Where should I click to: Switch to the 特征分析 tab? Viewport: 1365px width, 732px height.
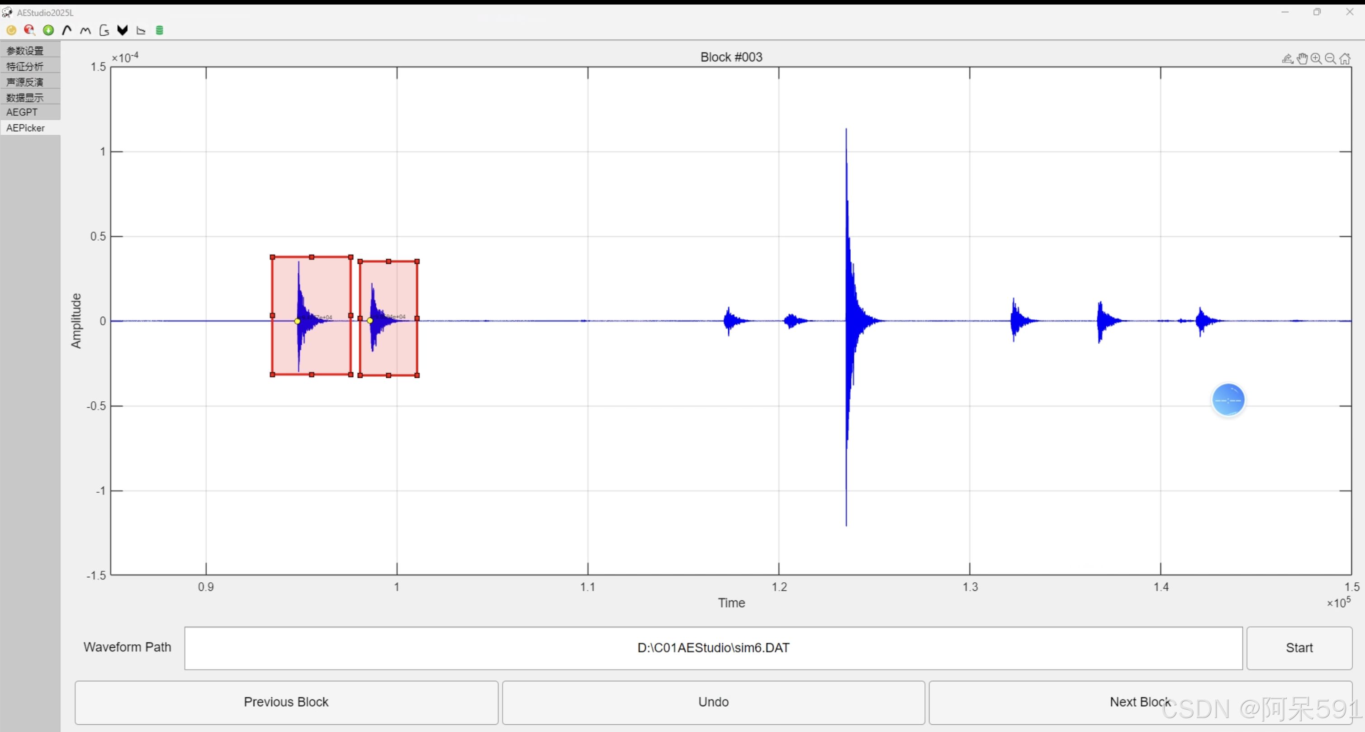coord(25,66)
